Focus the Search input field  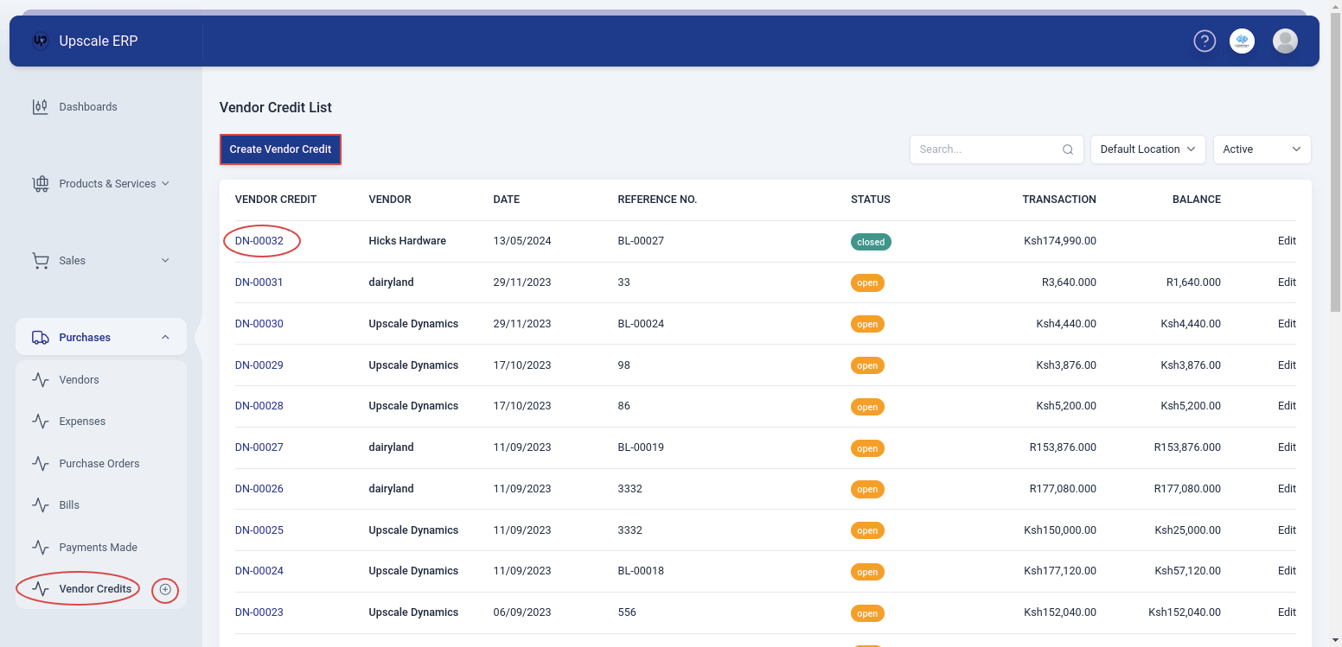pyautogui.click(x=986, y=149)
